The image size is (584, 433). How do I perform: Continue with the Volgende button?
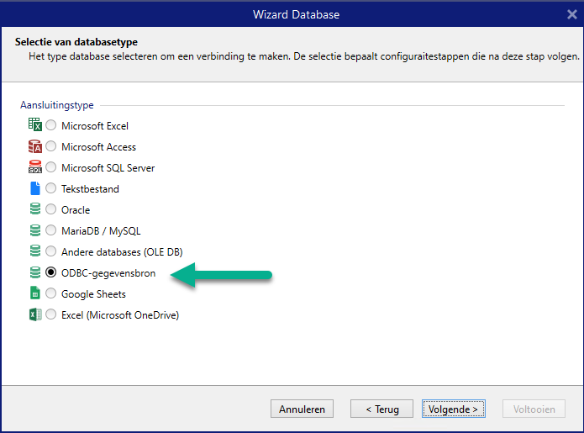coord(453,409)
